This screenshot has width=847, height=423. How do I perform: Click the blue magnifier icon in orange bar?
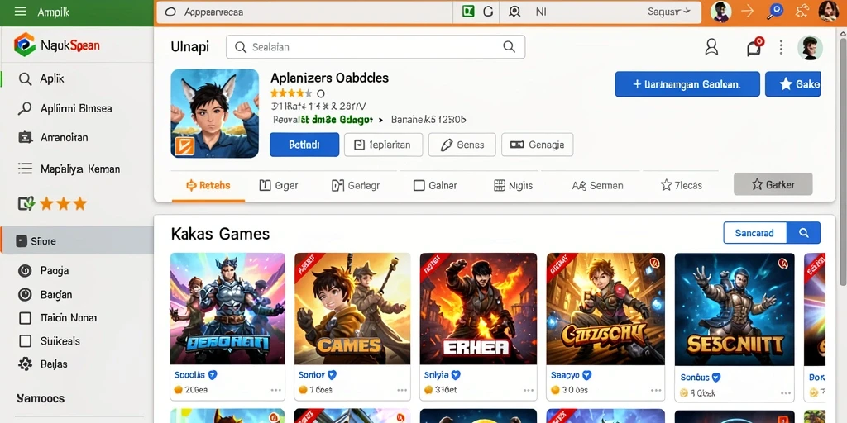pos(776,12)
